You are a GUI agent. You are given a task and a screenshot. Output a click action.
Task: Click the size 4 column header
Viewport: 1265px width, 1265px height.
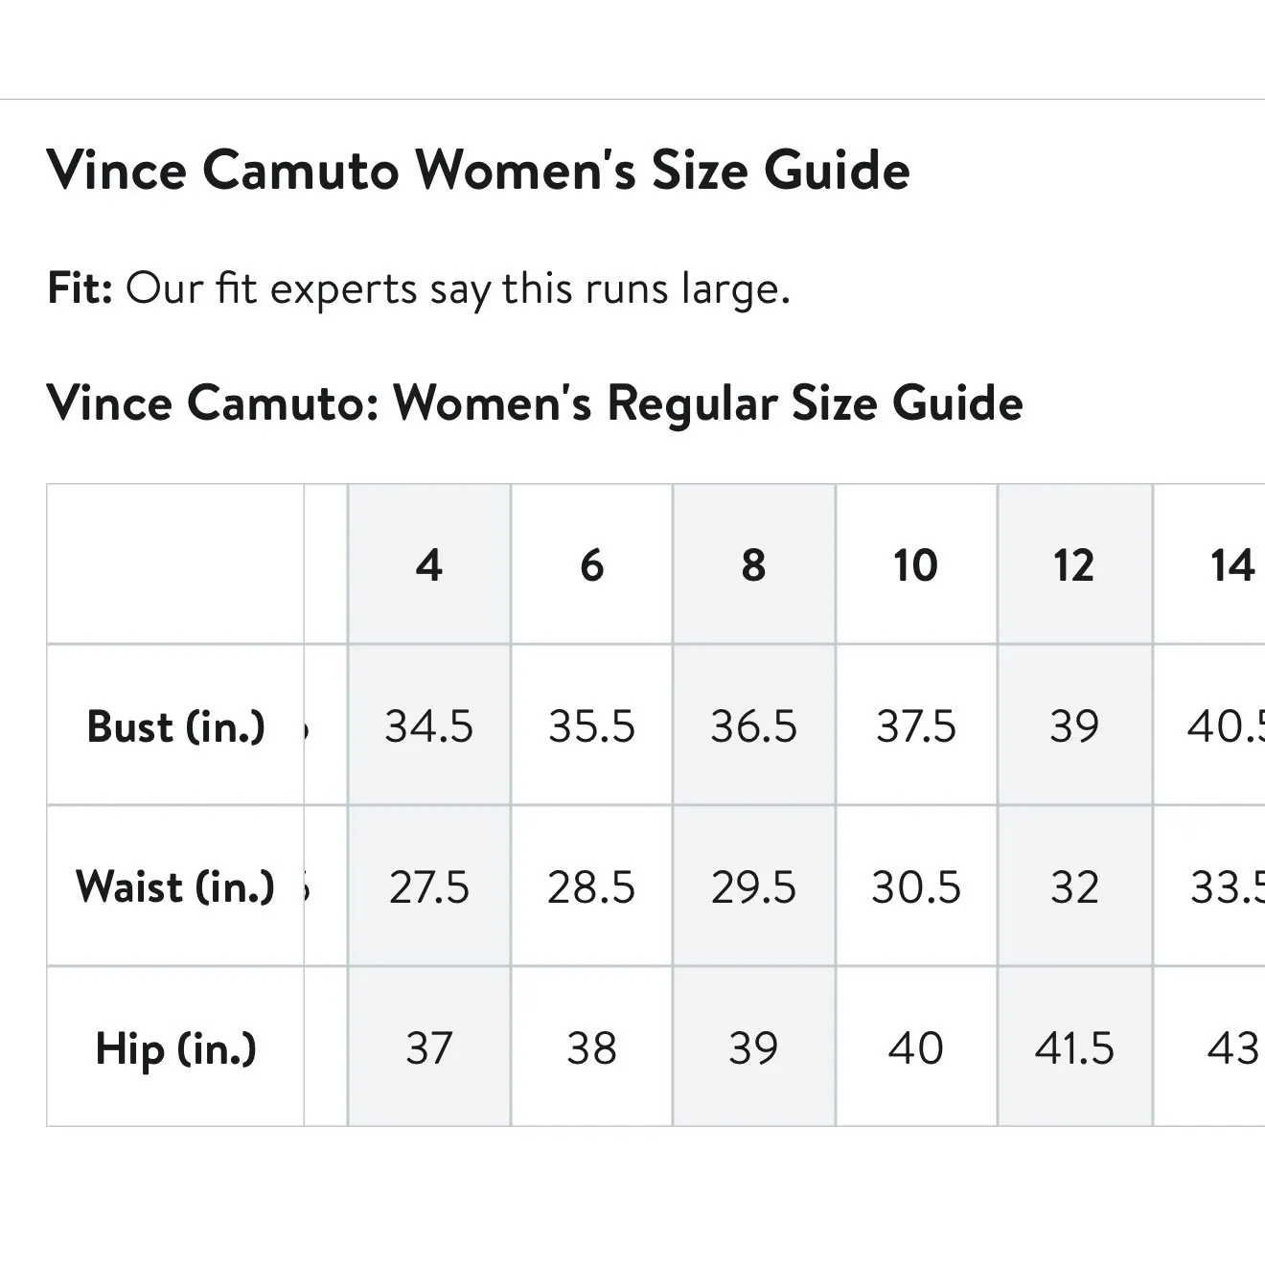[428, 565]
